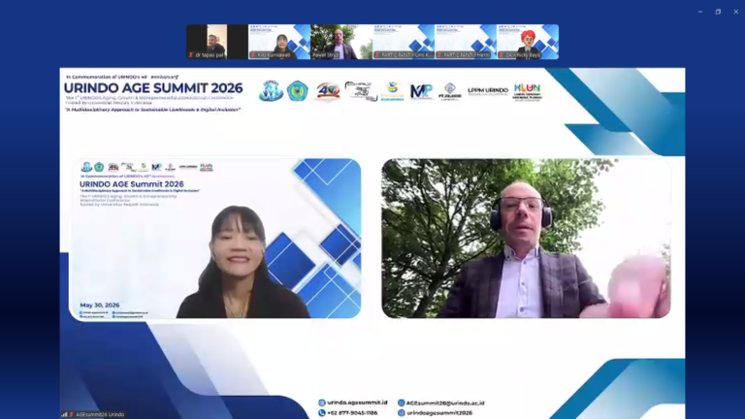Image resolution: width=745 pixels, height=419 pixels.
Task: Click the MP logo in slide header
Action: [x=421, y=91]
